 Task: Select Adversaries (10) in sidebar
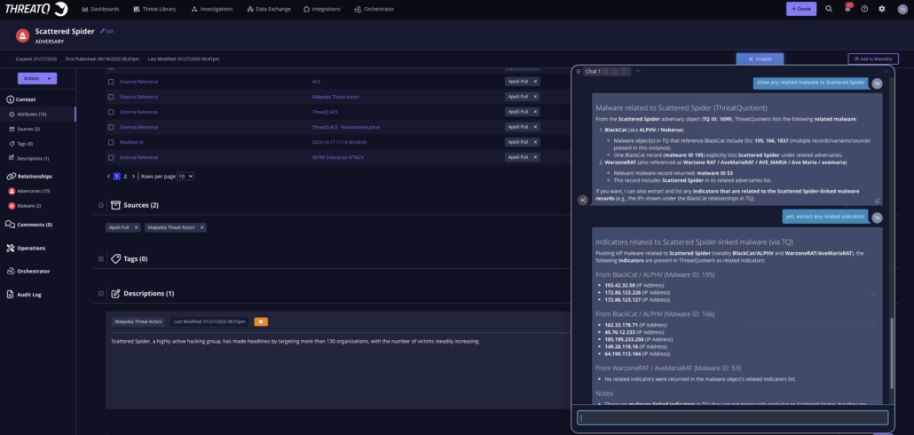[x=33, y=191]
